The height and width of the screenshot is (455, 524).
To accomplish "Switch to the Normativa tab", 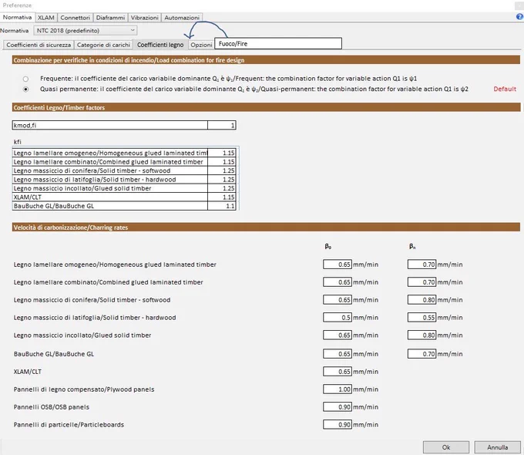I will pyautogui.click(x=18, y=18).
